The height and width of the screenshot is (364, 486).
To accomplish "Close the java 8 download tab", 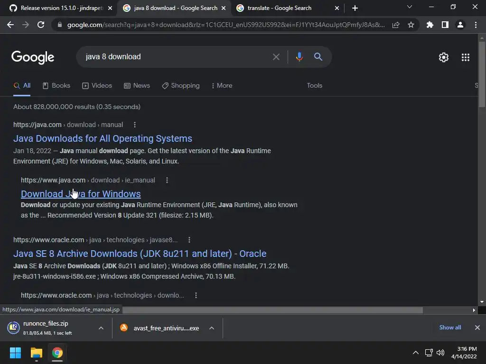I will coord(224,8).
